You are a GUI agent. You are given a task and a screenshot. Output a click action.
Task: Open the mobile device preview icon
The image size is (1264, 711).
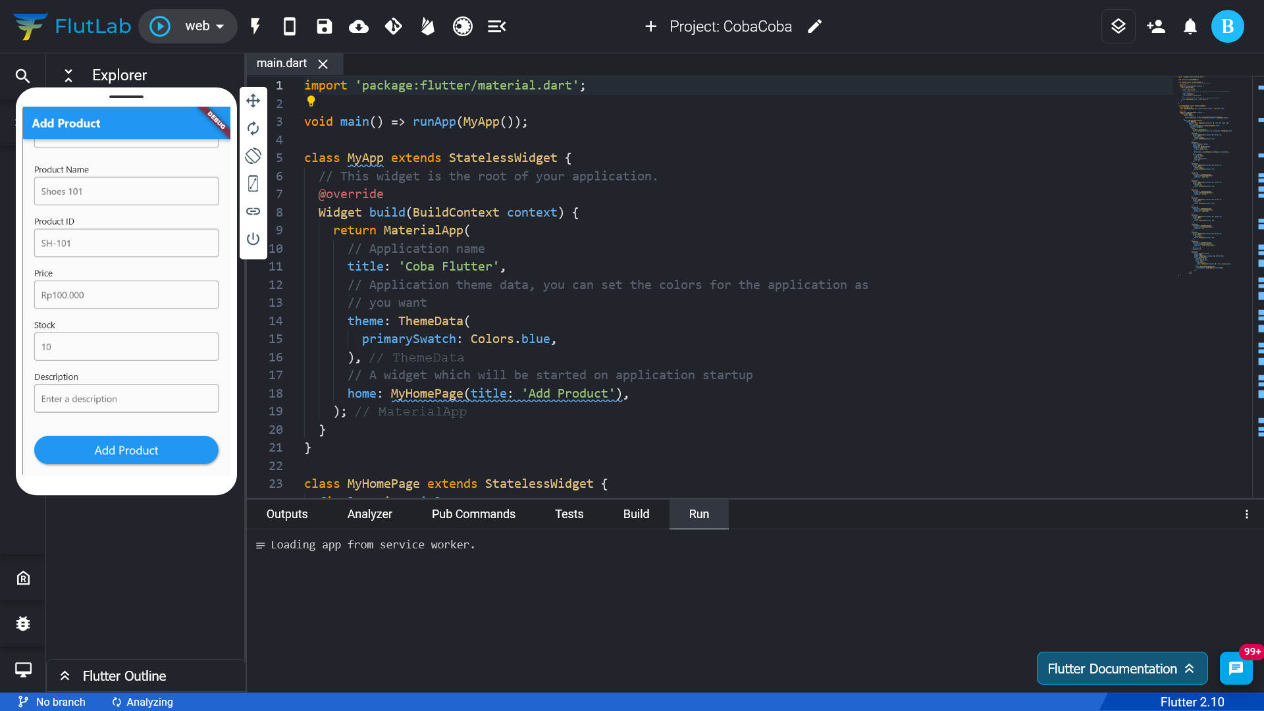tap(290, 26)
